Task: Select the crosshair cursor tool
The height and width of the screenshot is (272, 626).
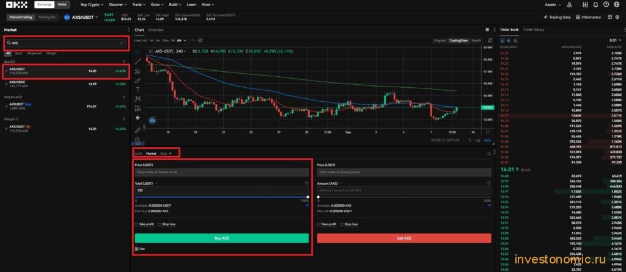Action: point(138,52)
